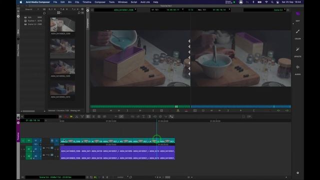The image size is (320, 180).
Task: Open the Timeline menu
Action: point(86,2)
